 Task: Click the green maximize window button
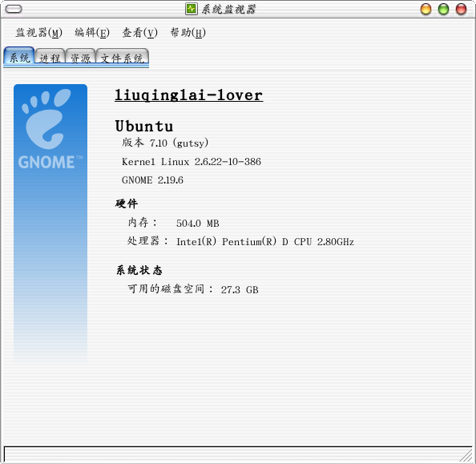[443, 9]
